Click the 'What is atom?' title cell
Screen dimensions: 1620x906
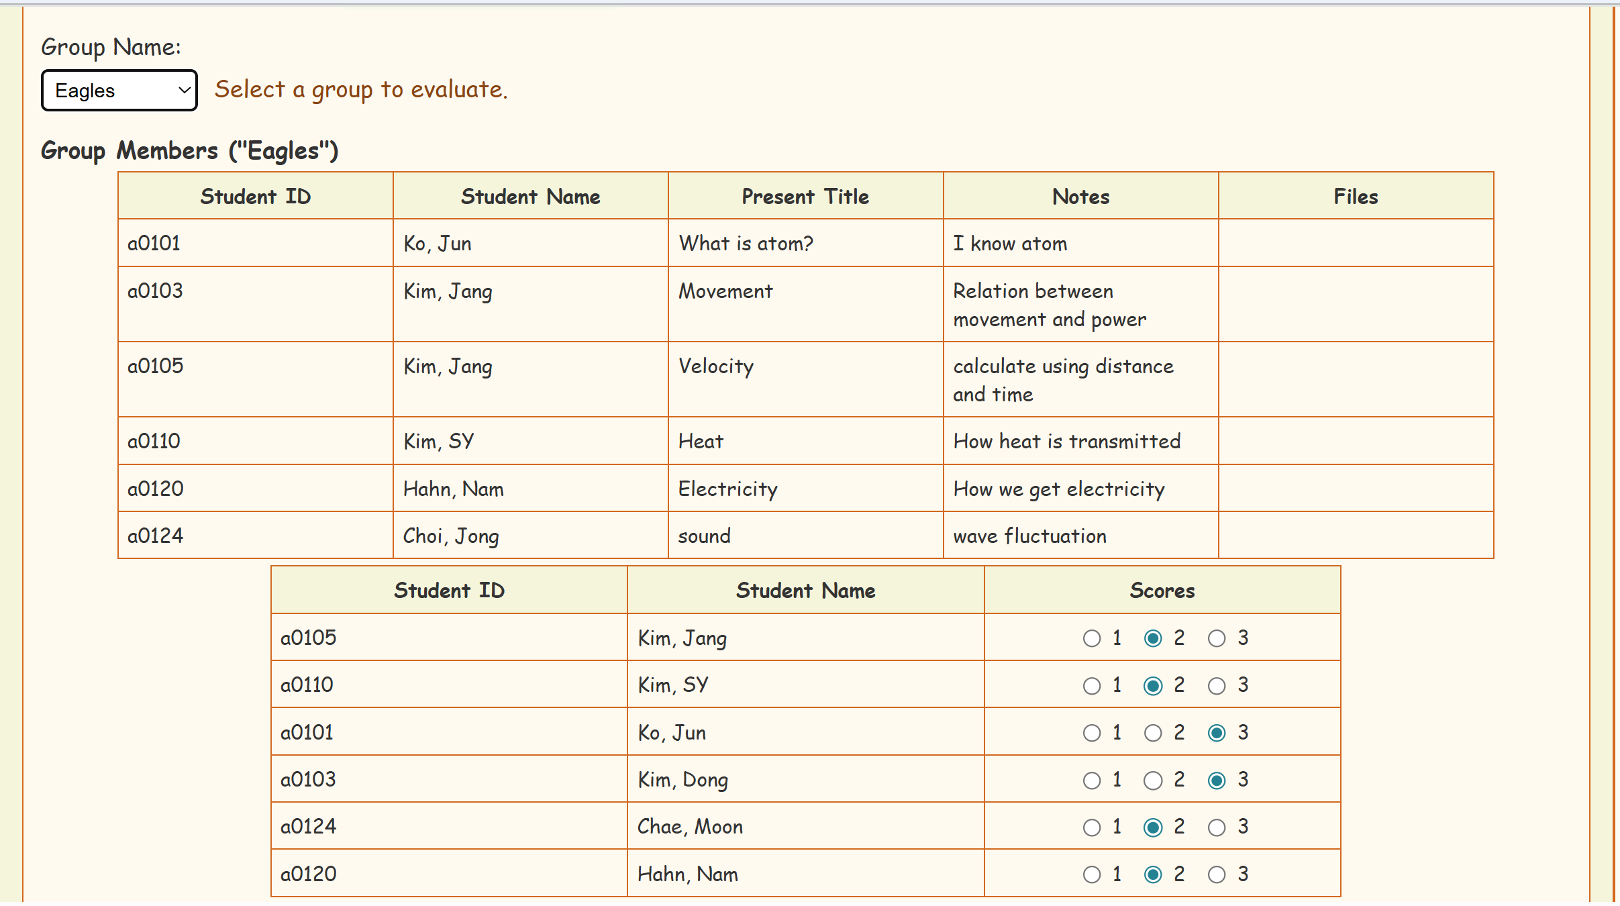(746, 243)
